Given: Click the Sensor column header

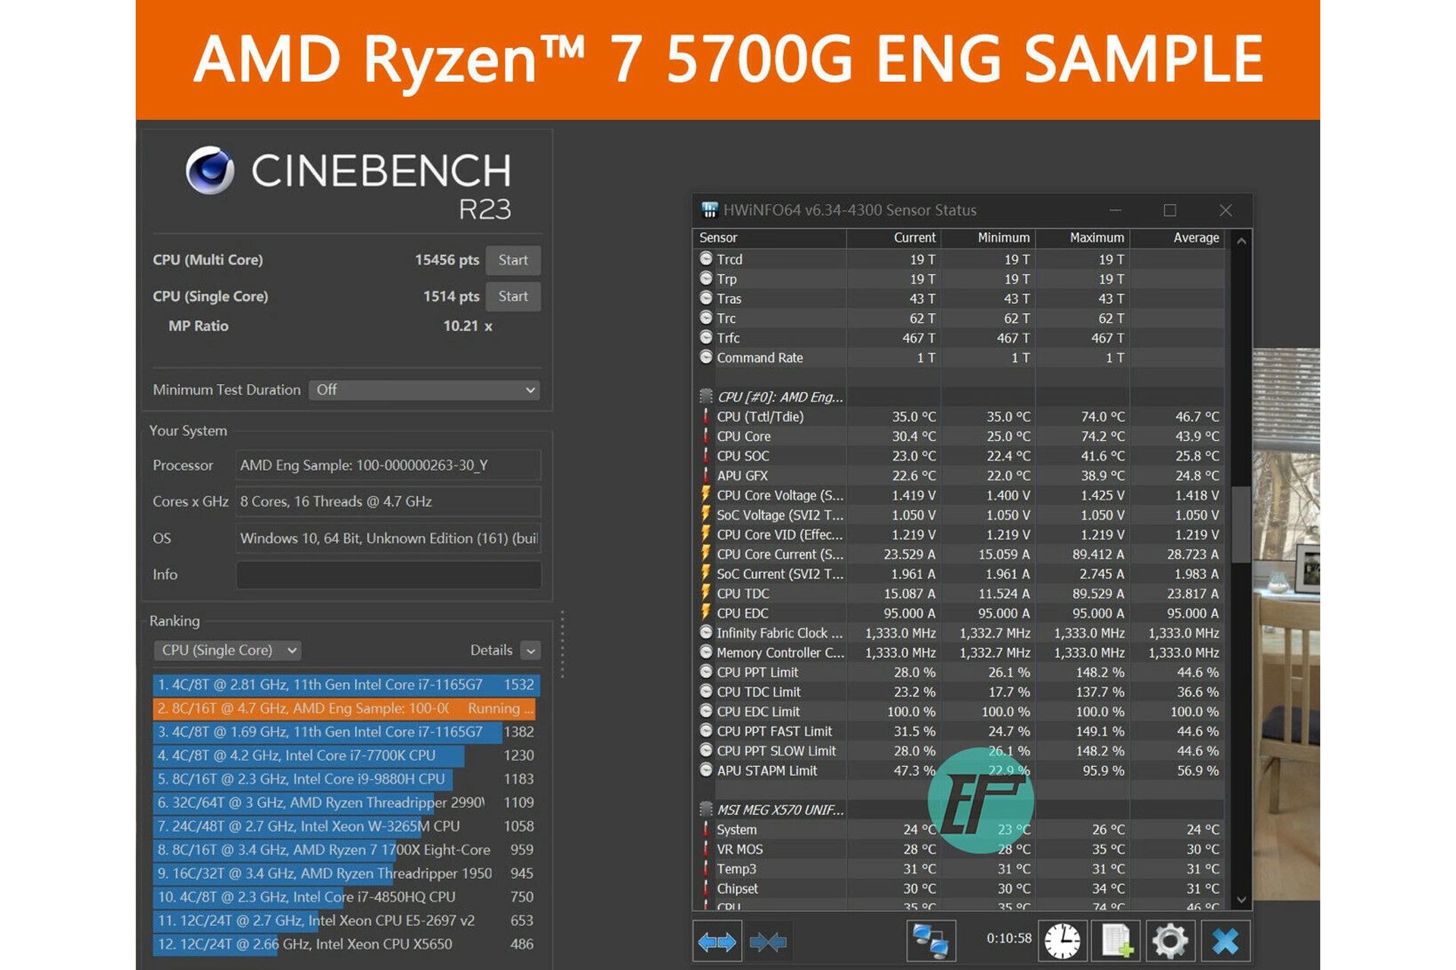Looking at the screenshot, I should click(x=770, y=238).
